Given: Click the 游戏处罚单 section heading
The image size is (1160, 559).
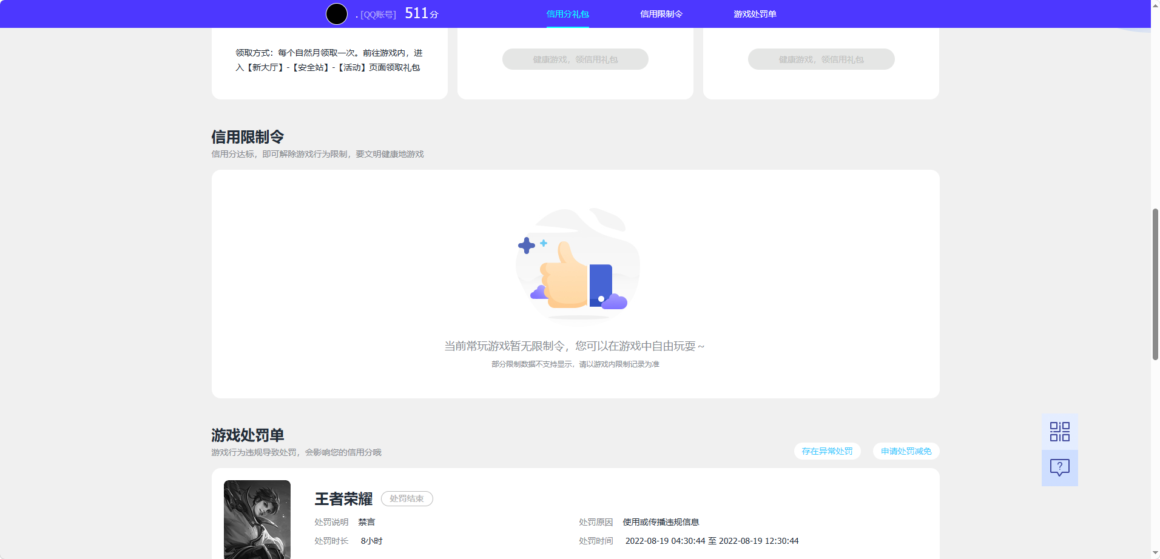Looking at the screenshot, I should (248, 435).
